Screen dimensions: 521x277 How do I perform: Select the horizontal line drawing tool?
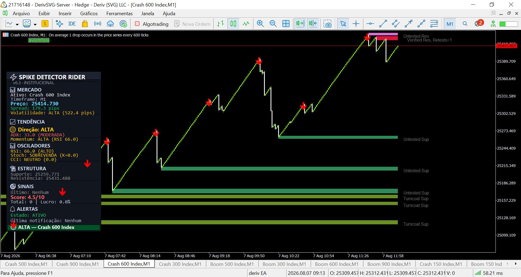pos(370,24)
